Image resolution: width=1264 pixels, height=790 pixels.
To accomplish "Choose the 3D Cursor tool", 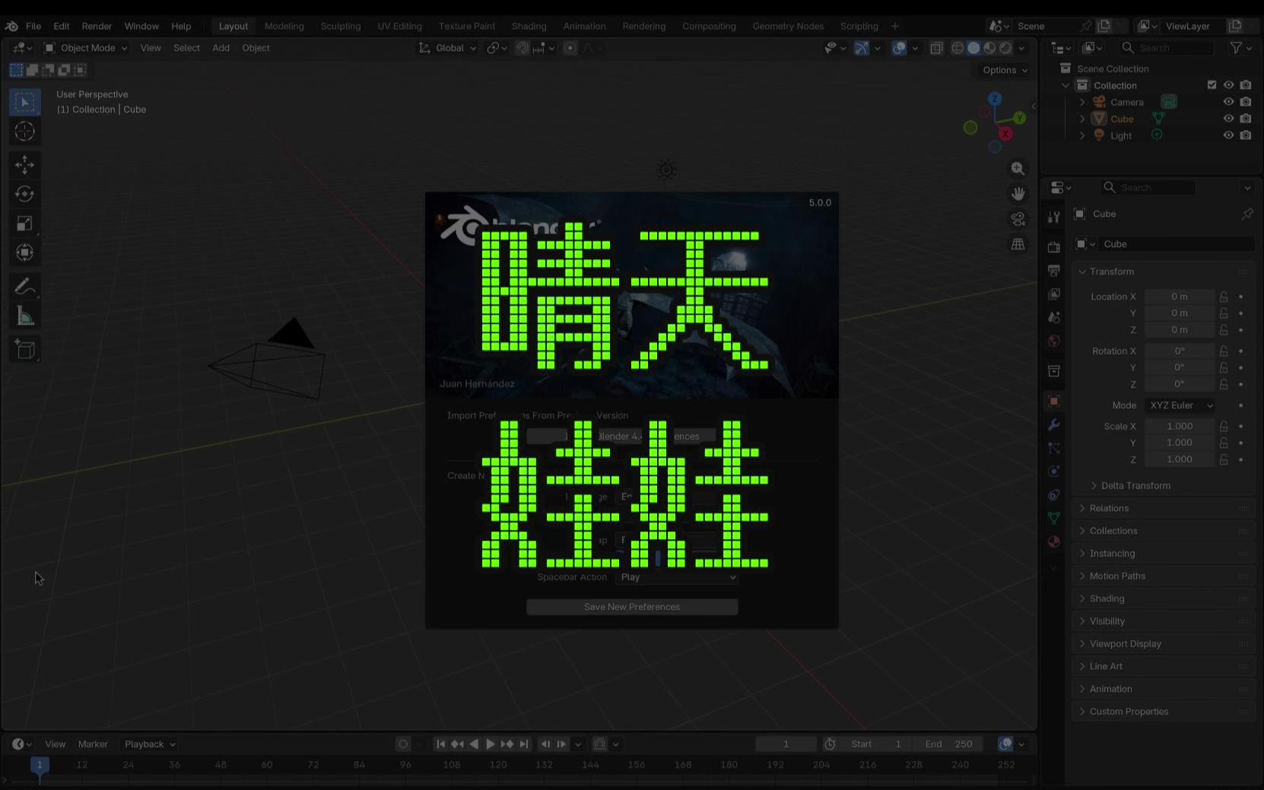I will [x=24, y=132].
